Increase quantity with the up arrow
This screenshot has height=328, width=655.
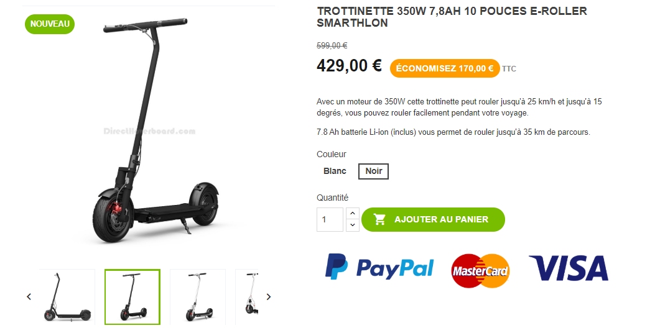tap(353, 214)
